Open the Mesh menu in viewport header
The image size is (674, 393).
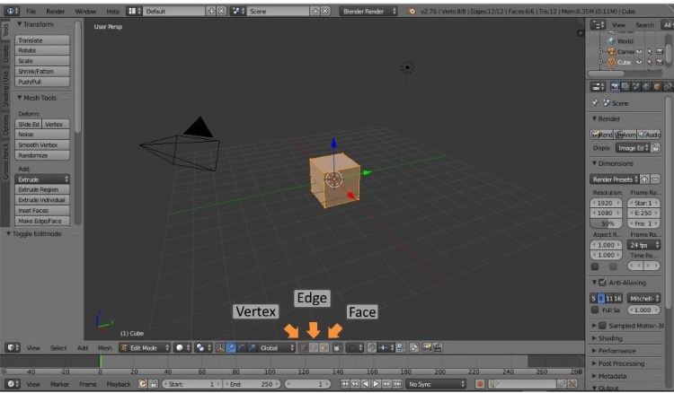[104, 347]
